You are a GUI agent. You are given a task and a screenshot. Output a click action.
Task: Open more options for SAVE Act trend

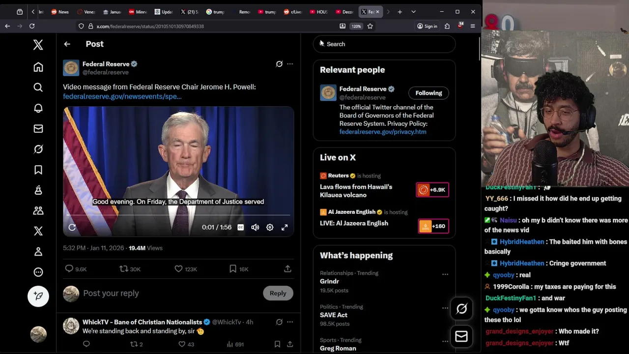pos(445,308)
